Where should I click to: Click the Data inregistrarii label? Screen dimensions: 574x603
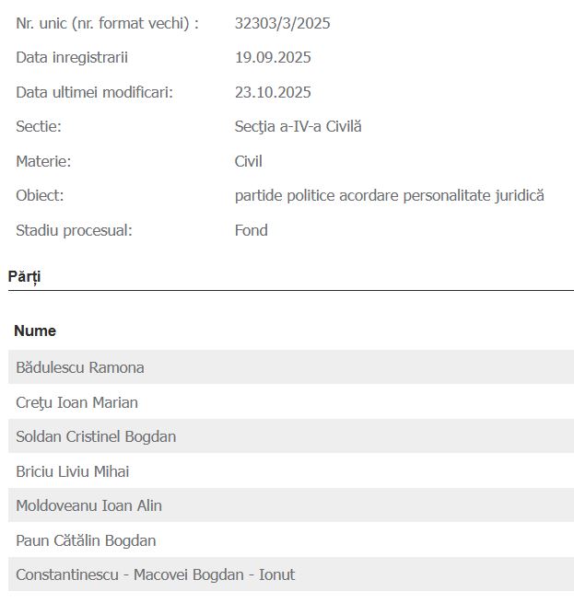(x=72, y=57)
